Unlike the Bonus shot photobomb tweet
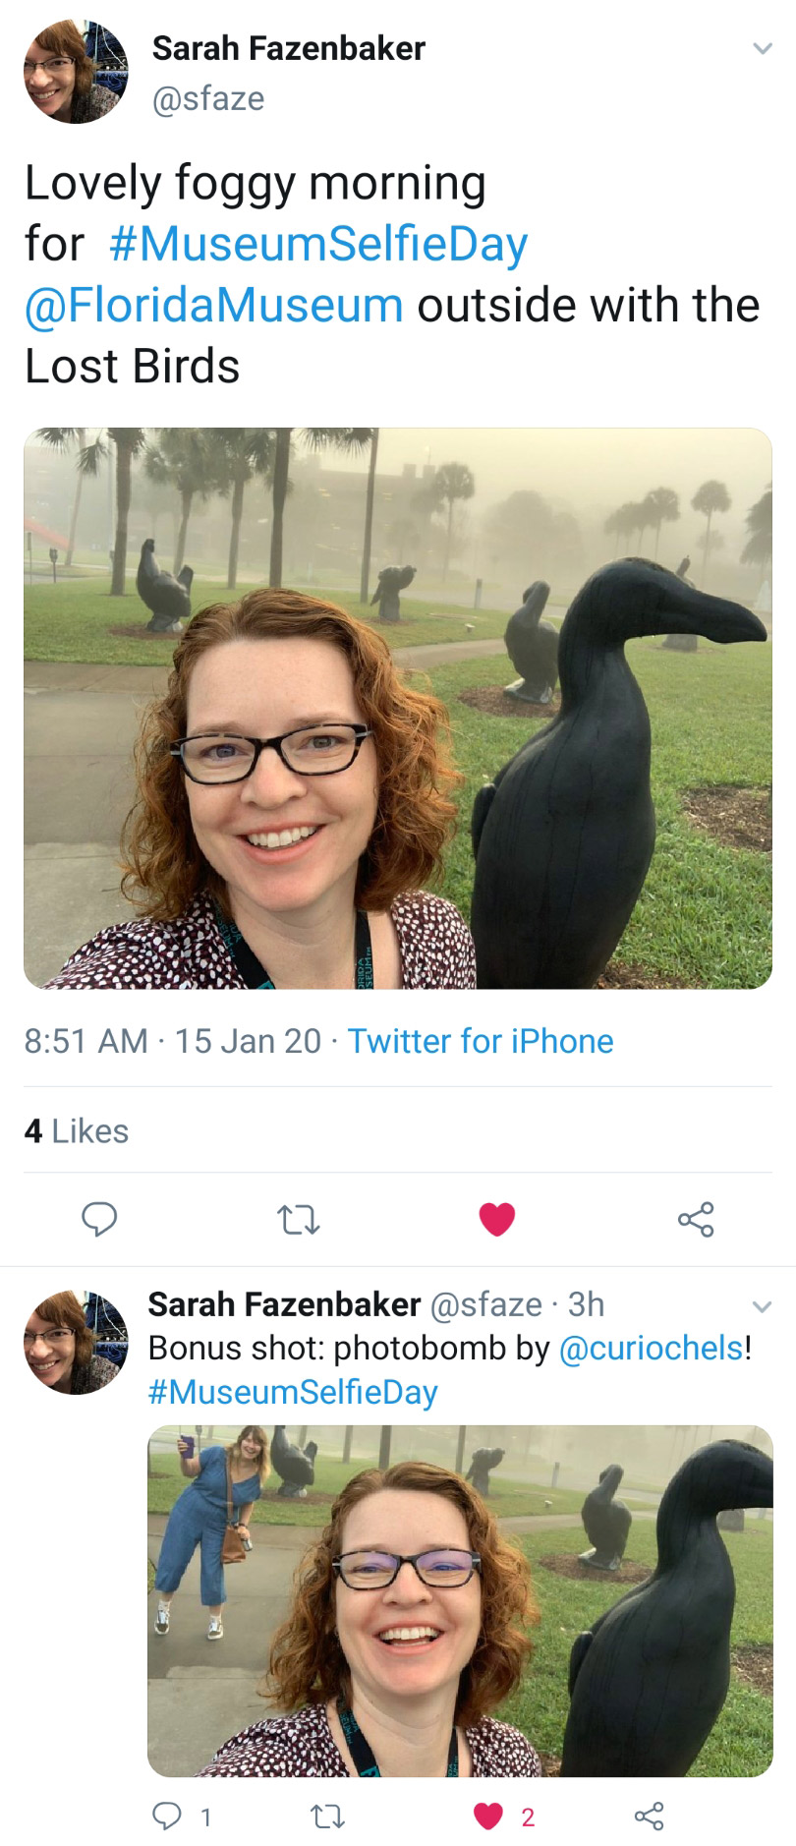This screenshot has width=796, height=1846. click(488, 1817)
